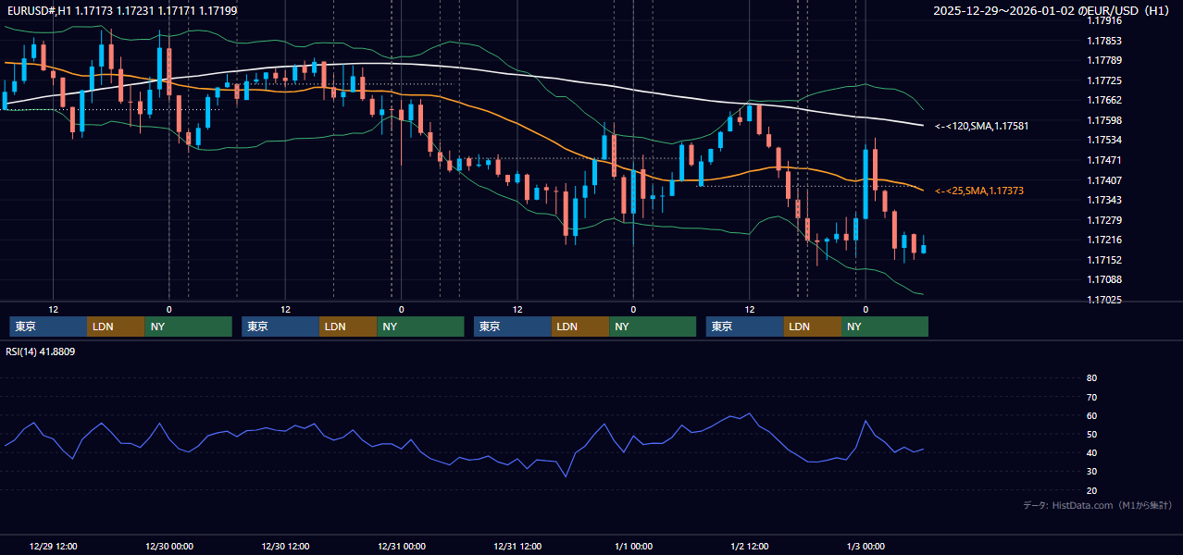
Task: Click the last LDN session bar
Action: pyautogui.click(x=813, y=327)
